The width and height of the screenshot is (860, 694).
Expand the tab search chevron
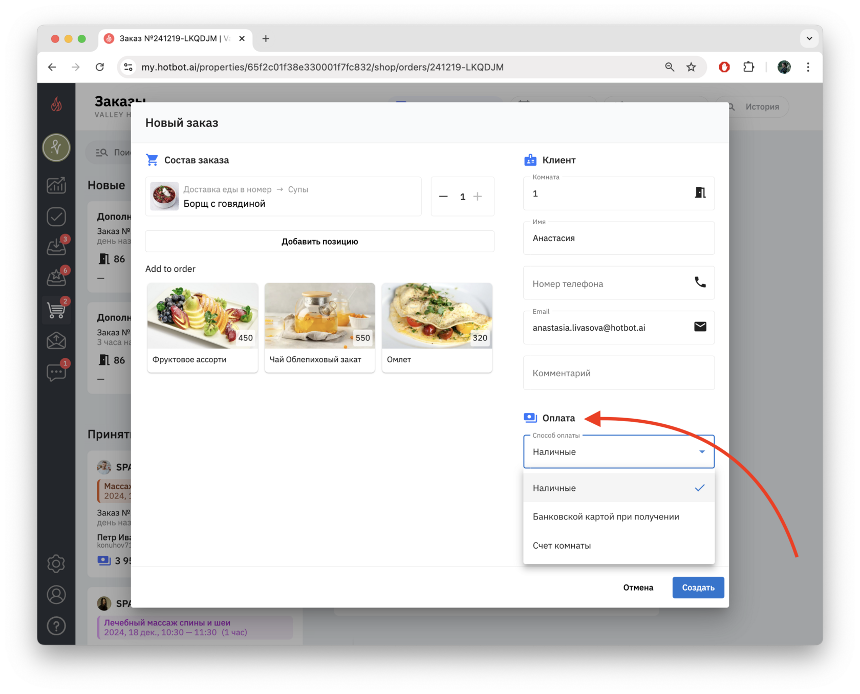809,38
